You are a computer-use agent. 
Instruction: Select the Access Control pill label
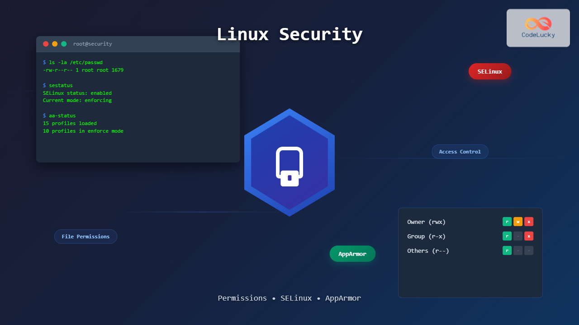click(x=460, y=152)
